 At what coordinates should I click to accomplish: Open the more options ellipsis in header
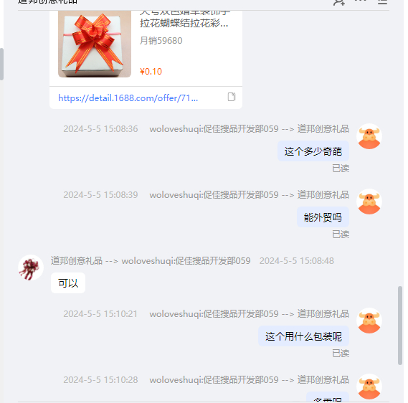pos(361,1)
